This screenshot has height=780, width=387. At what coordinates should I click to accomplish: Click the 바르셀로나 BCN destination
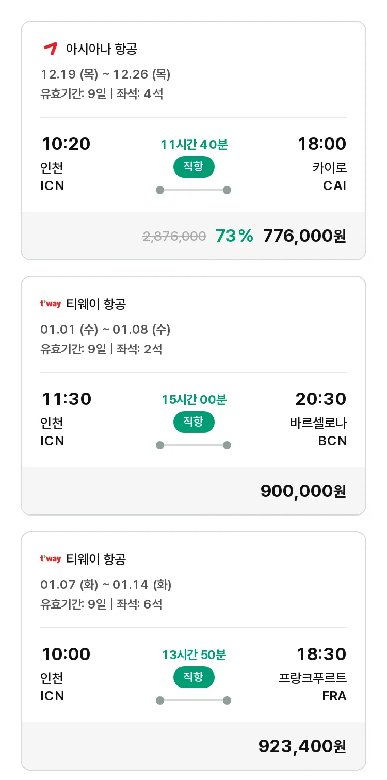tap(318, 431)
